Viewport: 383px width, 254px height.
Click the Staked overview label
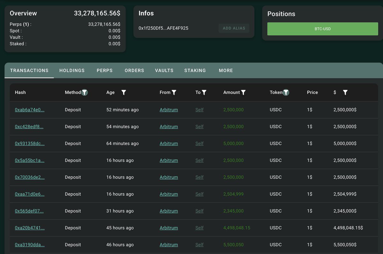[x=18, y=44]
